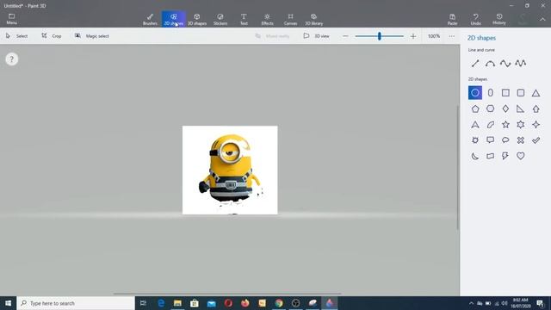
Task: Open the Canvas tab
Action: (290, 19)
